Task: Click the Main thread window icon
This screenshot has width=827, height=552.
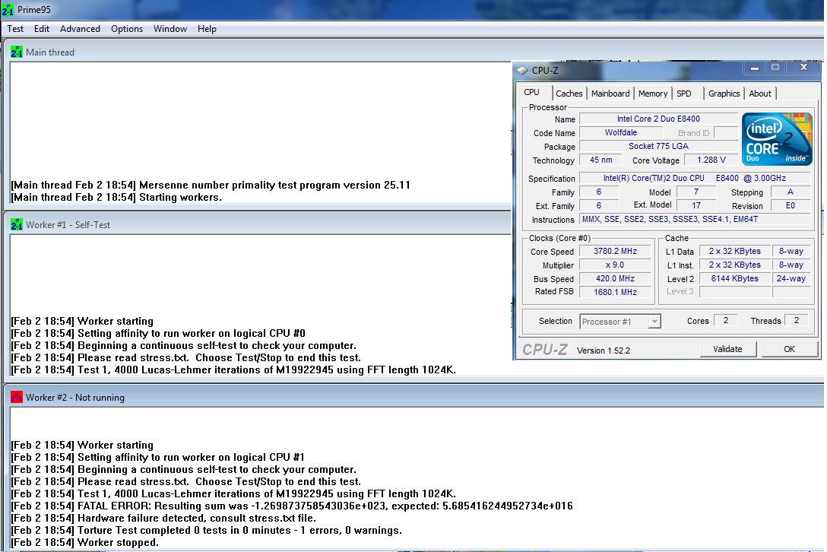Action: (17, 52)
